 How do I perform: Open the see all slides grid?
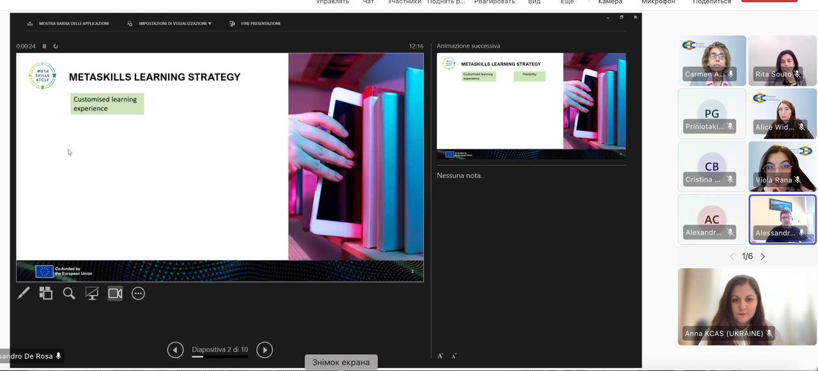(46, 294)
